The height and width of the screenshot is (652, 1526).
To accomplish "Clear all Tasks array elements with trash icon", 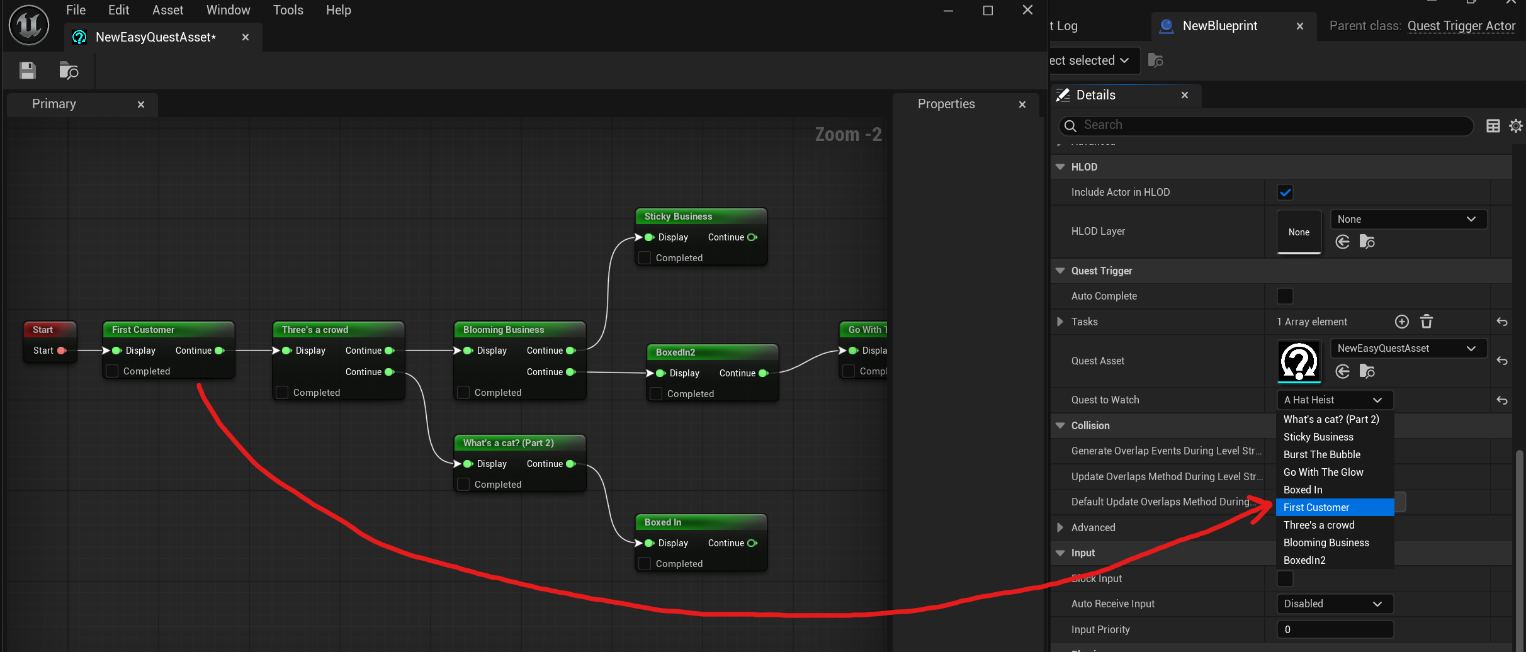I will tap(1427, 322).
